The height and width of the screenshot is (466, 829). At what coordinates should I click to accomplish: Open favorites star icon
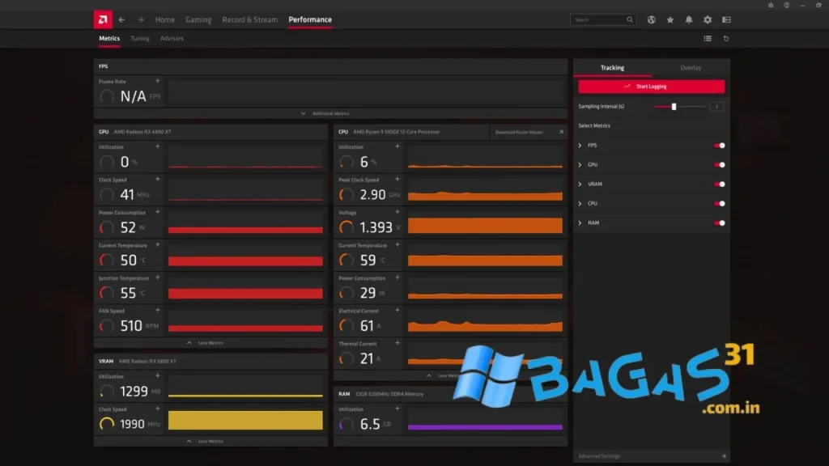(x=670, y=19)
